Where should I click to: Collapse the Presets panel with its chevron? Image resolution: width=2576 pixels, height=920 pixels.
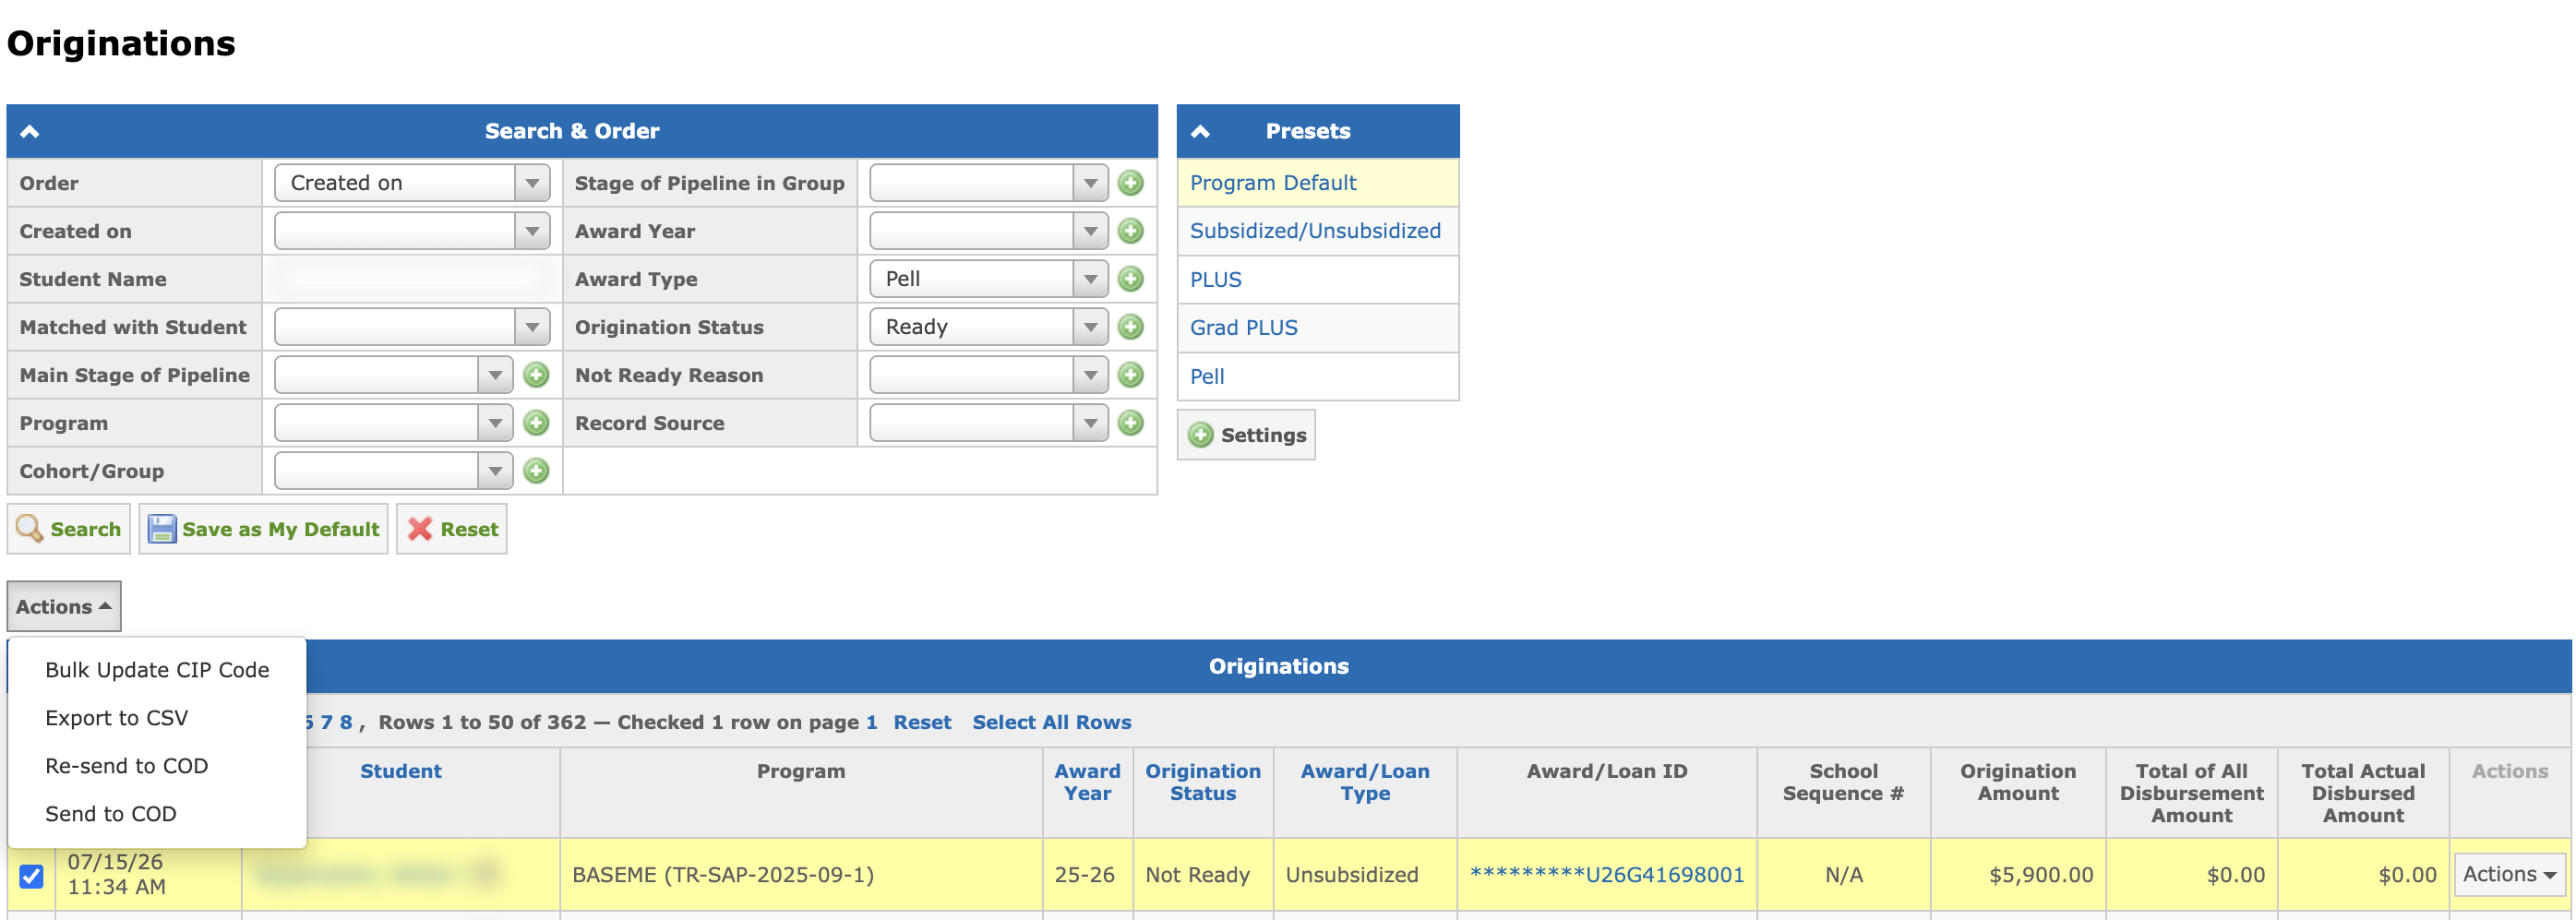click(x=1200, y=131)
